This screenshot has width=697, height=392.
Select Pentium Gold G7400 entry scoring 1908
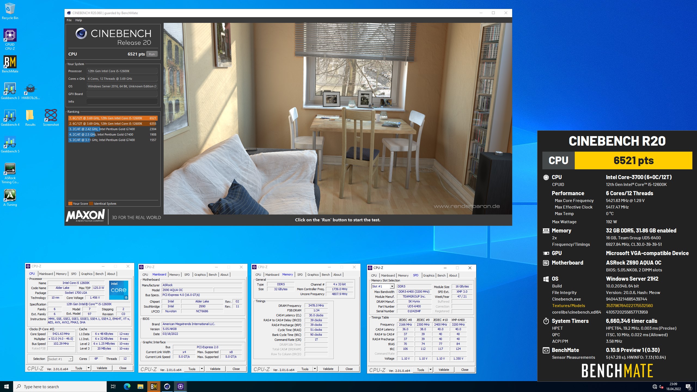(x=113, y=134)
